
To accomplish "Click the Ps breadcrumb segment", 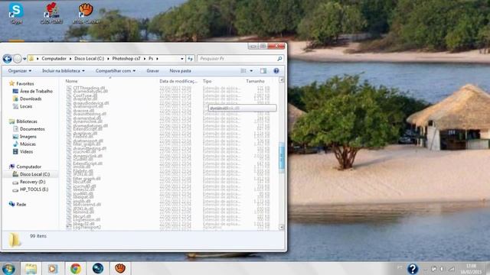I will [x=151, y=59].
